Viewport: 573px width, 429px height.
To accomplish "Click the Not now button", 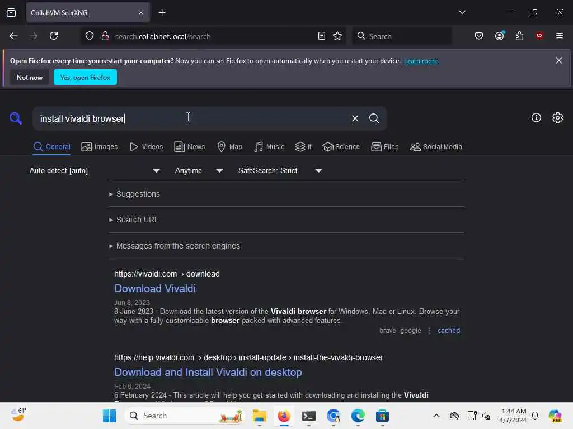I will [x=30, y=77].
